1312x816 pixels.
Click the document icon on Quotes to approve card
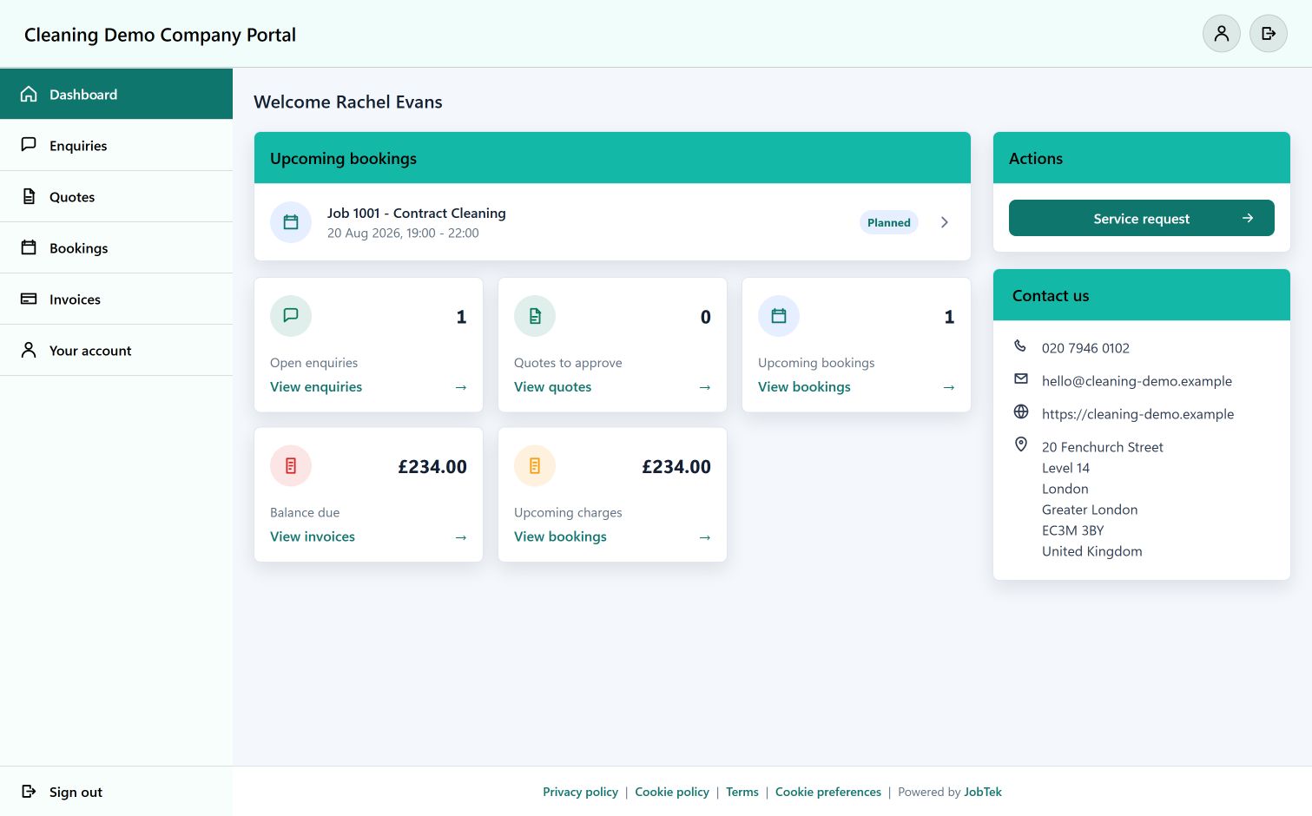coord(535,316)
